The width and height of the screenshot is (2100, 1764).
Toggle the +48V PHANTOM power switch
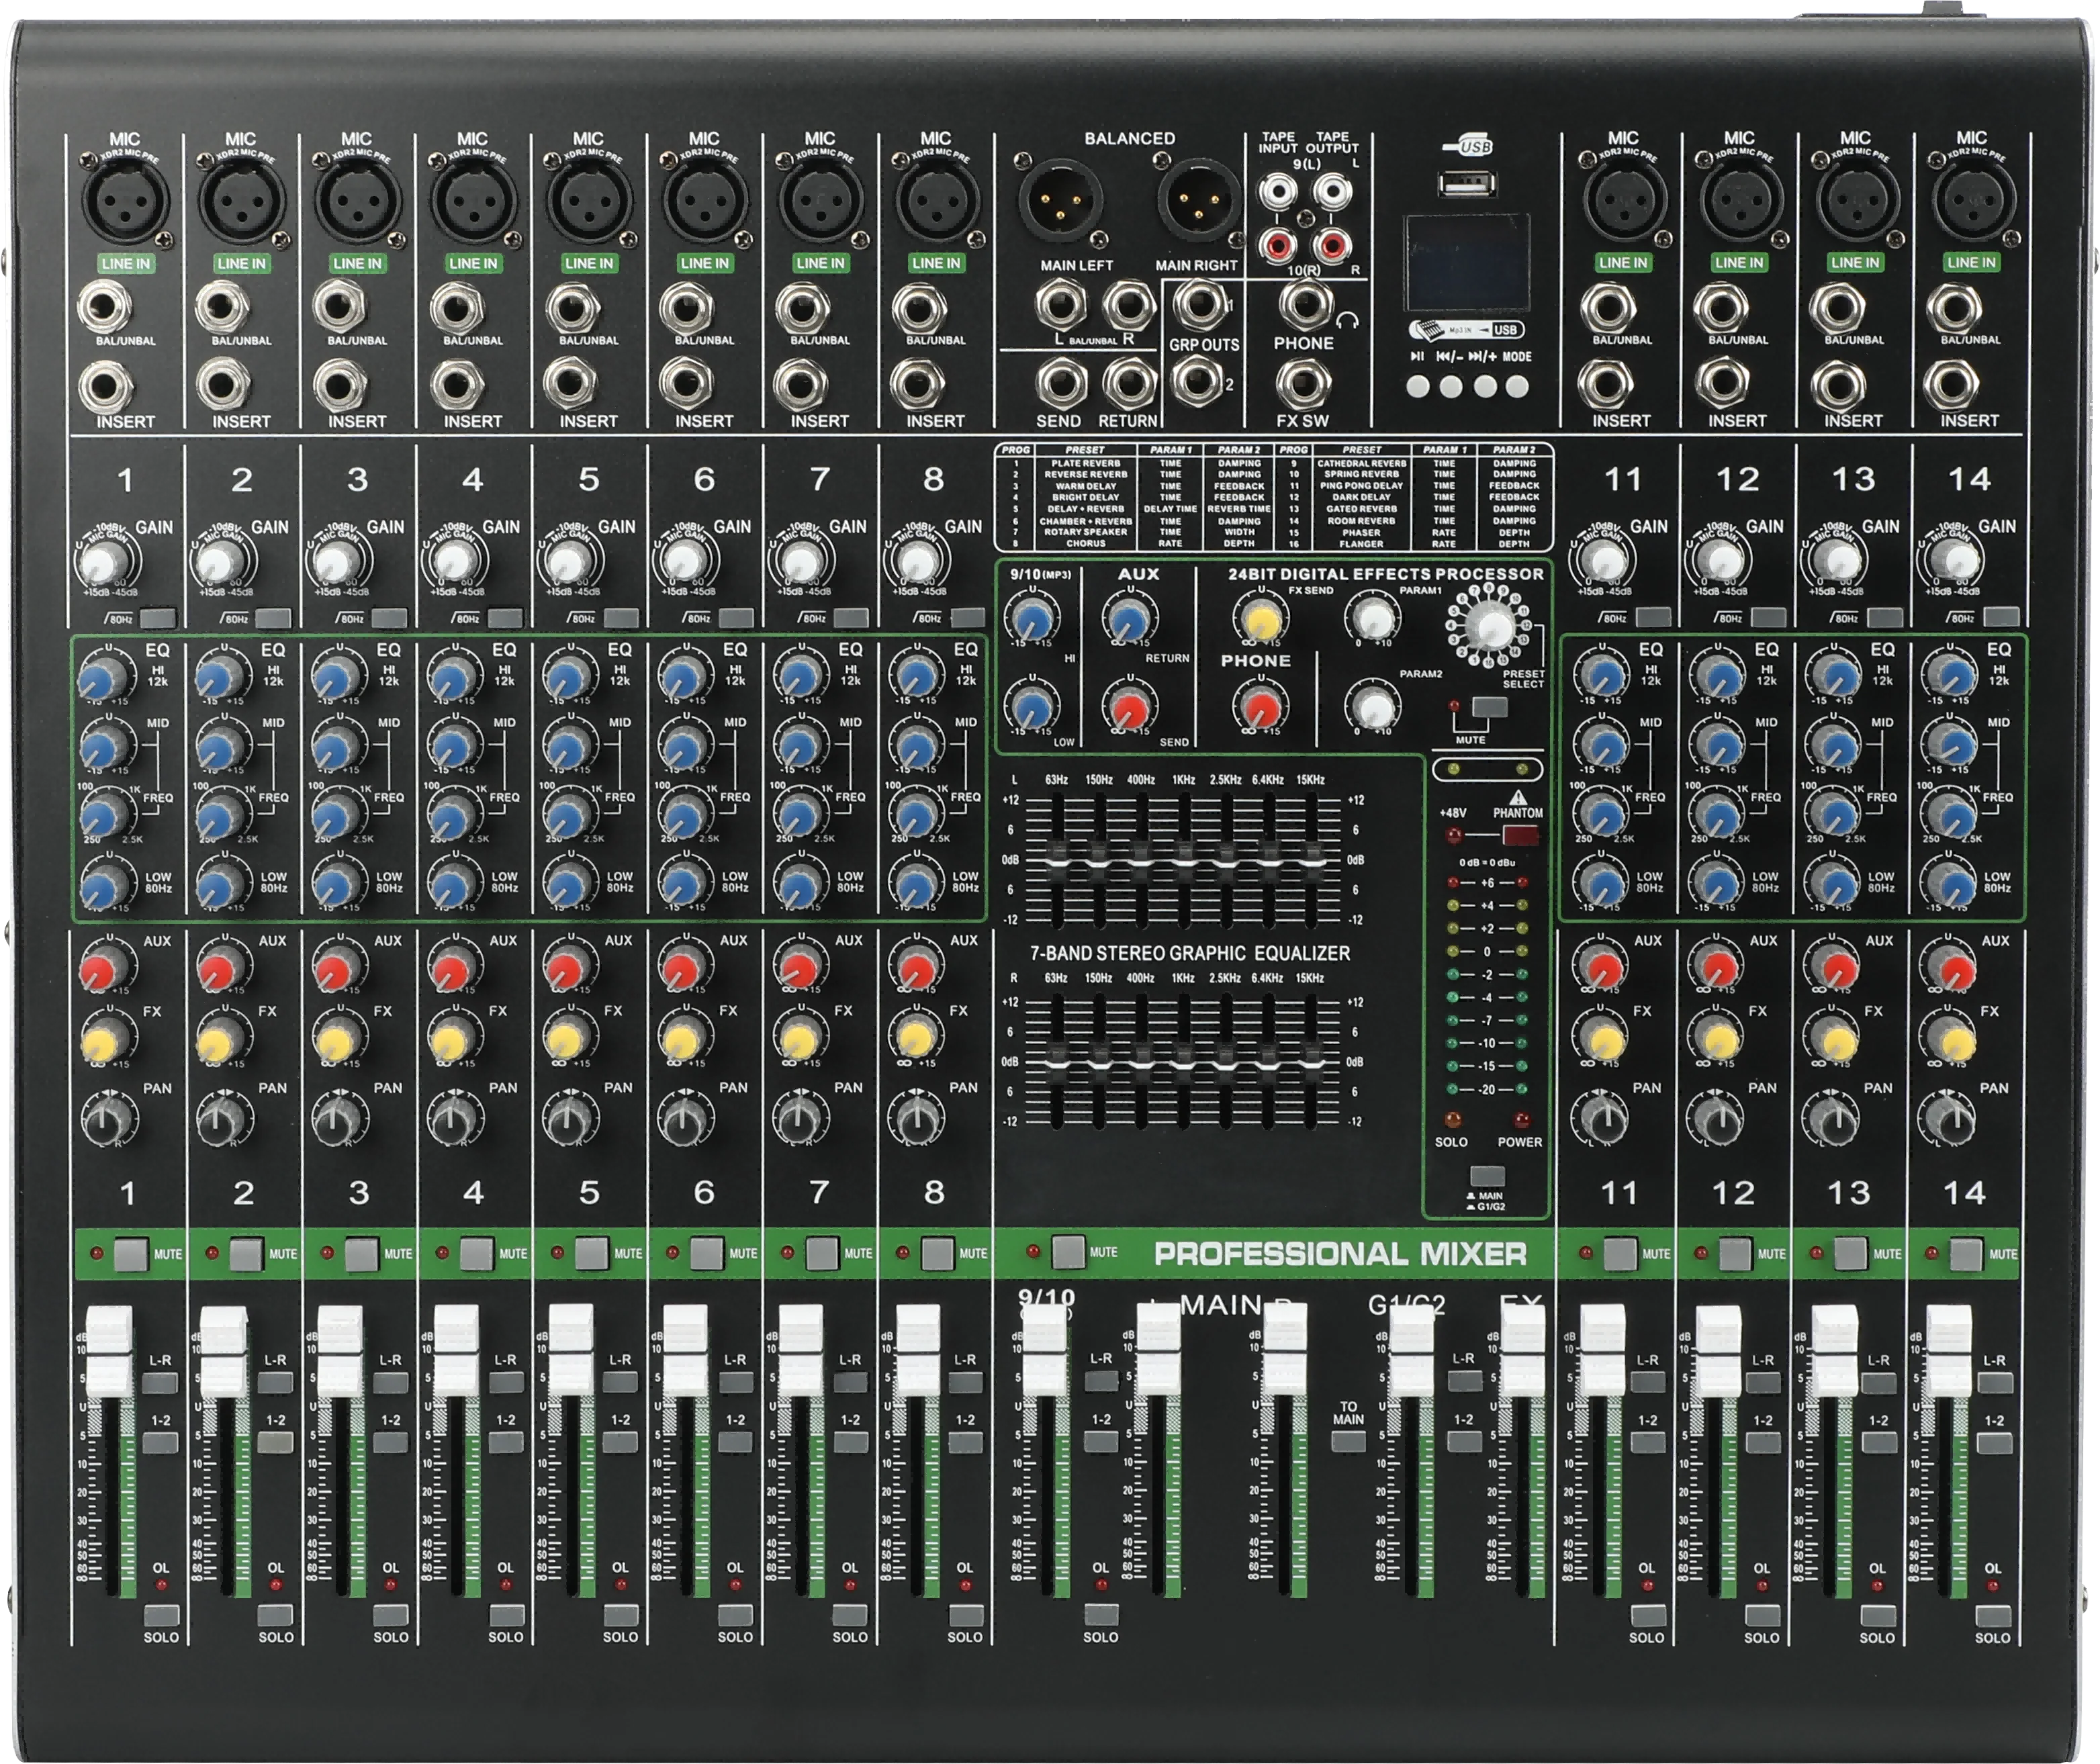[x=1520, y=835]
